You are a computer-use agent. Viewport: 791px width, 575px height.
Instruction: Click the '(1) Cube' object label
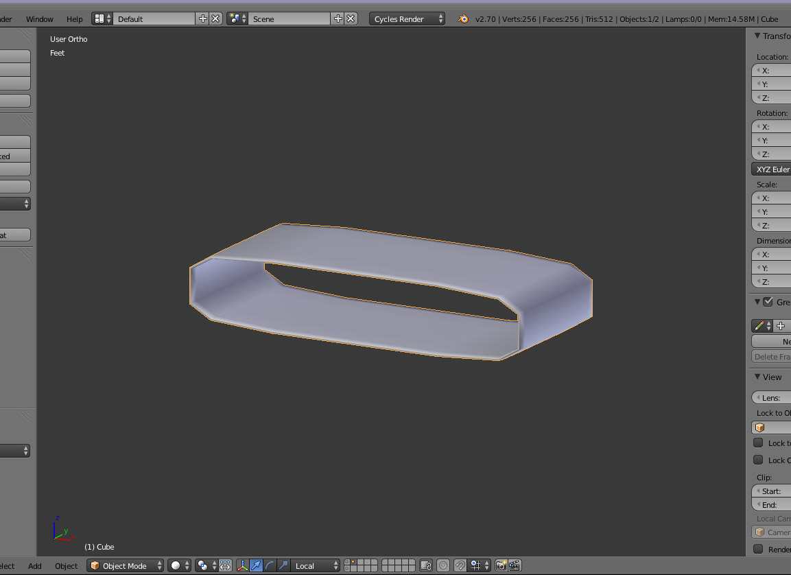[99, 547]
